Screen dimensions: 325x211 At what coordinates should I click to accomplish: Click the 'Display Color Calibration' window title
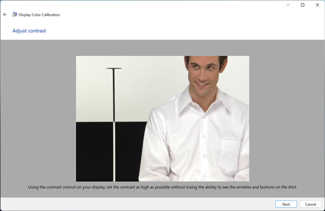pyautogui.click(x=39, y=15)
